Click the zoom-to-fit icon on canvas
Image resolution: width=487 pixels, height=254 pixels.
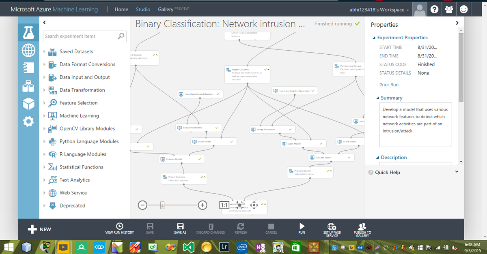[239, 205]
